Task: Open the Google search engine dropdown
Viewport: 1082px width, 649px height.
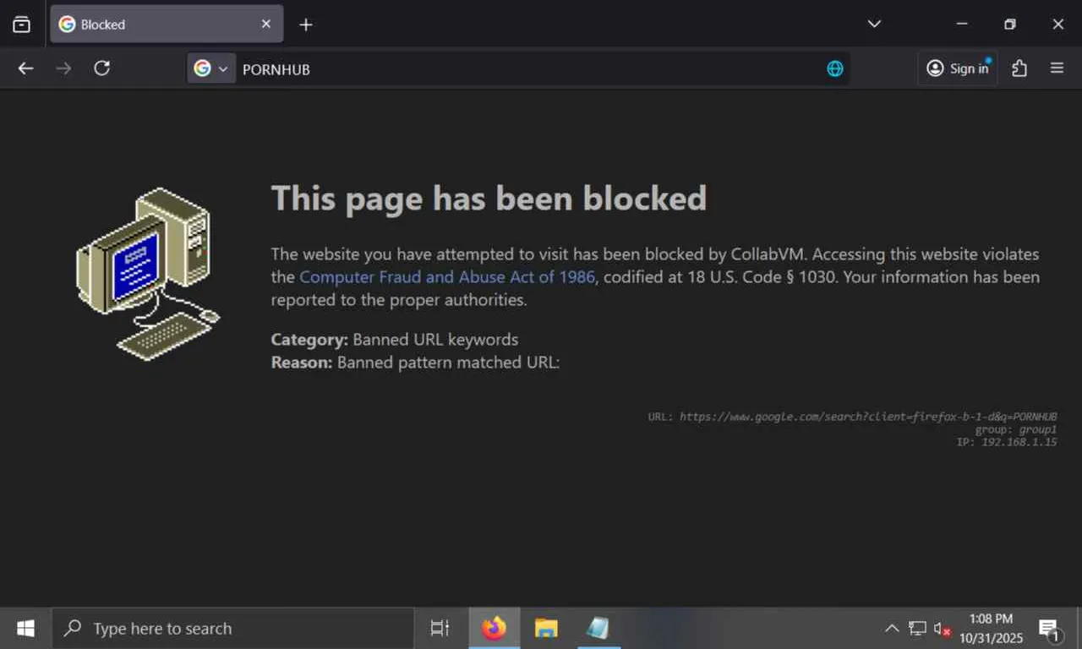Action: click(x=211, y=68)
